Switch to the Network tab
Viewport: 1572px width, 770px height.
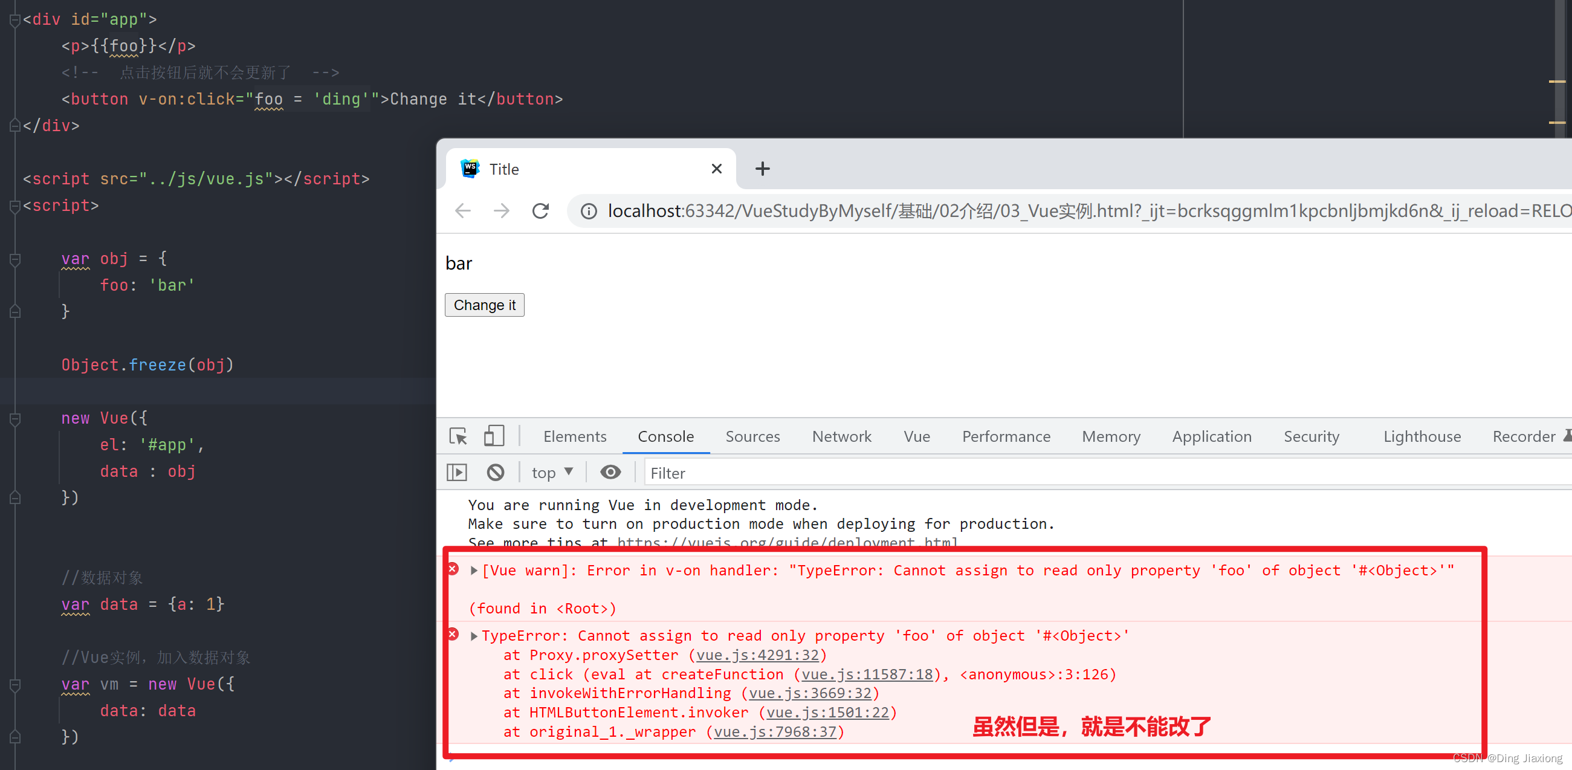coord(841,436)
